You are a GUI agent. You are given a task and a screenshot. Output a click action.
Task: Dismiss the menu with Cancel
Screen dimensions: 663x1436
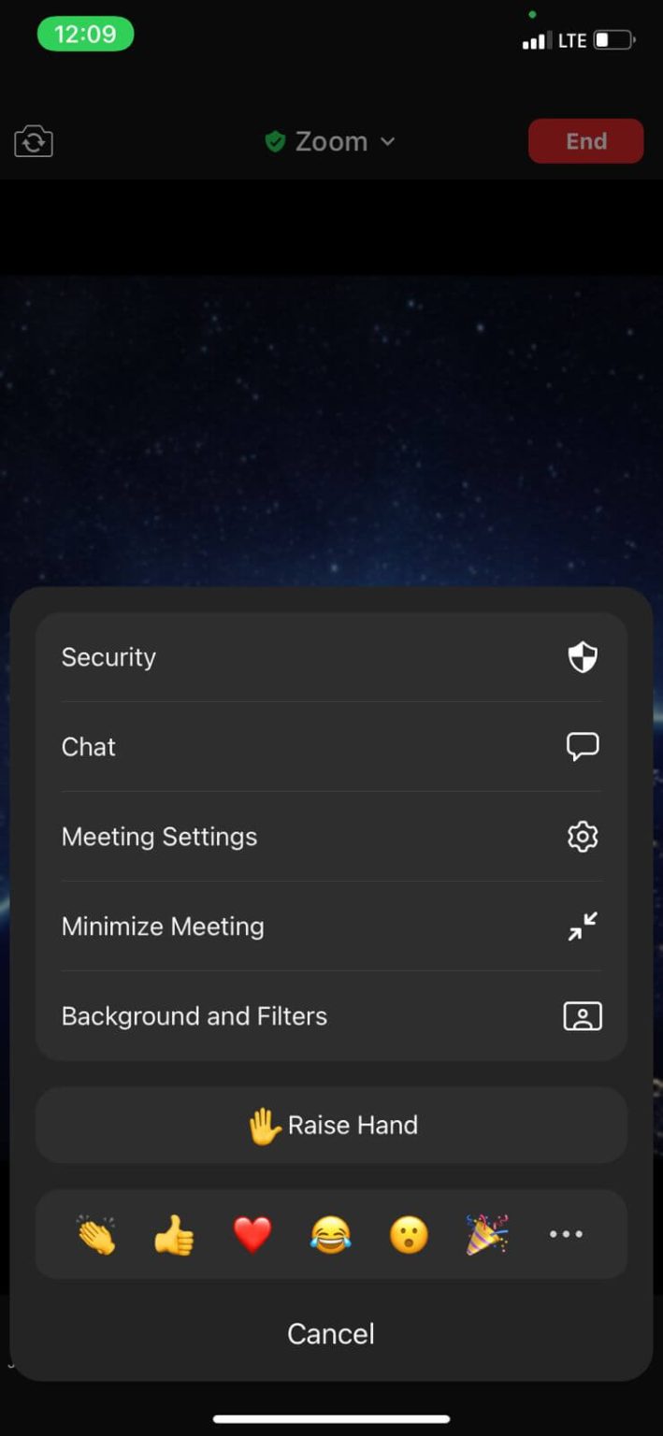pyautogui.click(x=330, y=1333)
